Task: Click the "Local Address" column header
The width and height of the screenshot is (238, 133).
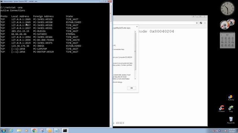Action: tap(20, 16)
